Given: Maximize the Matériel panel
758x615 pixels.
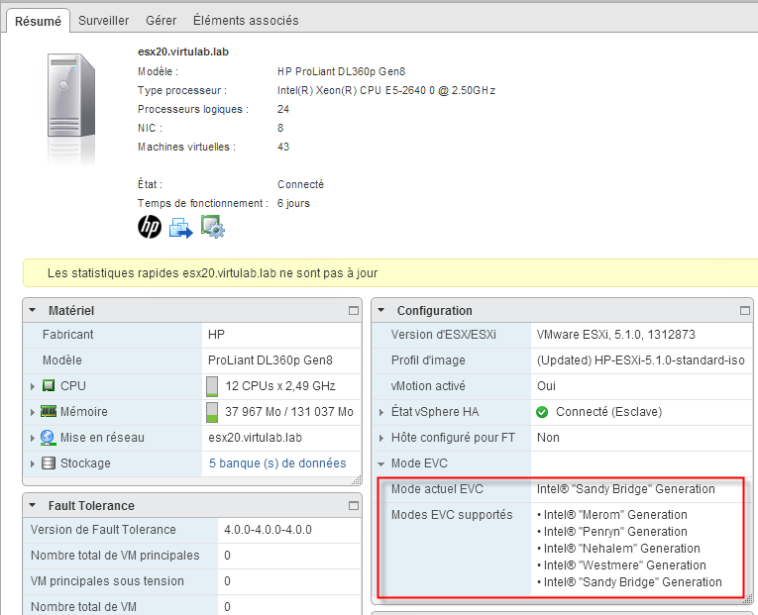Looking at the screenshot, I should coord(354,311).
